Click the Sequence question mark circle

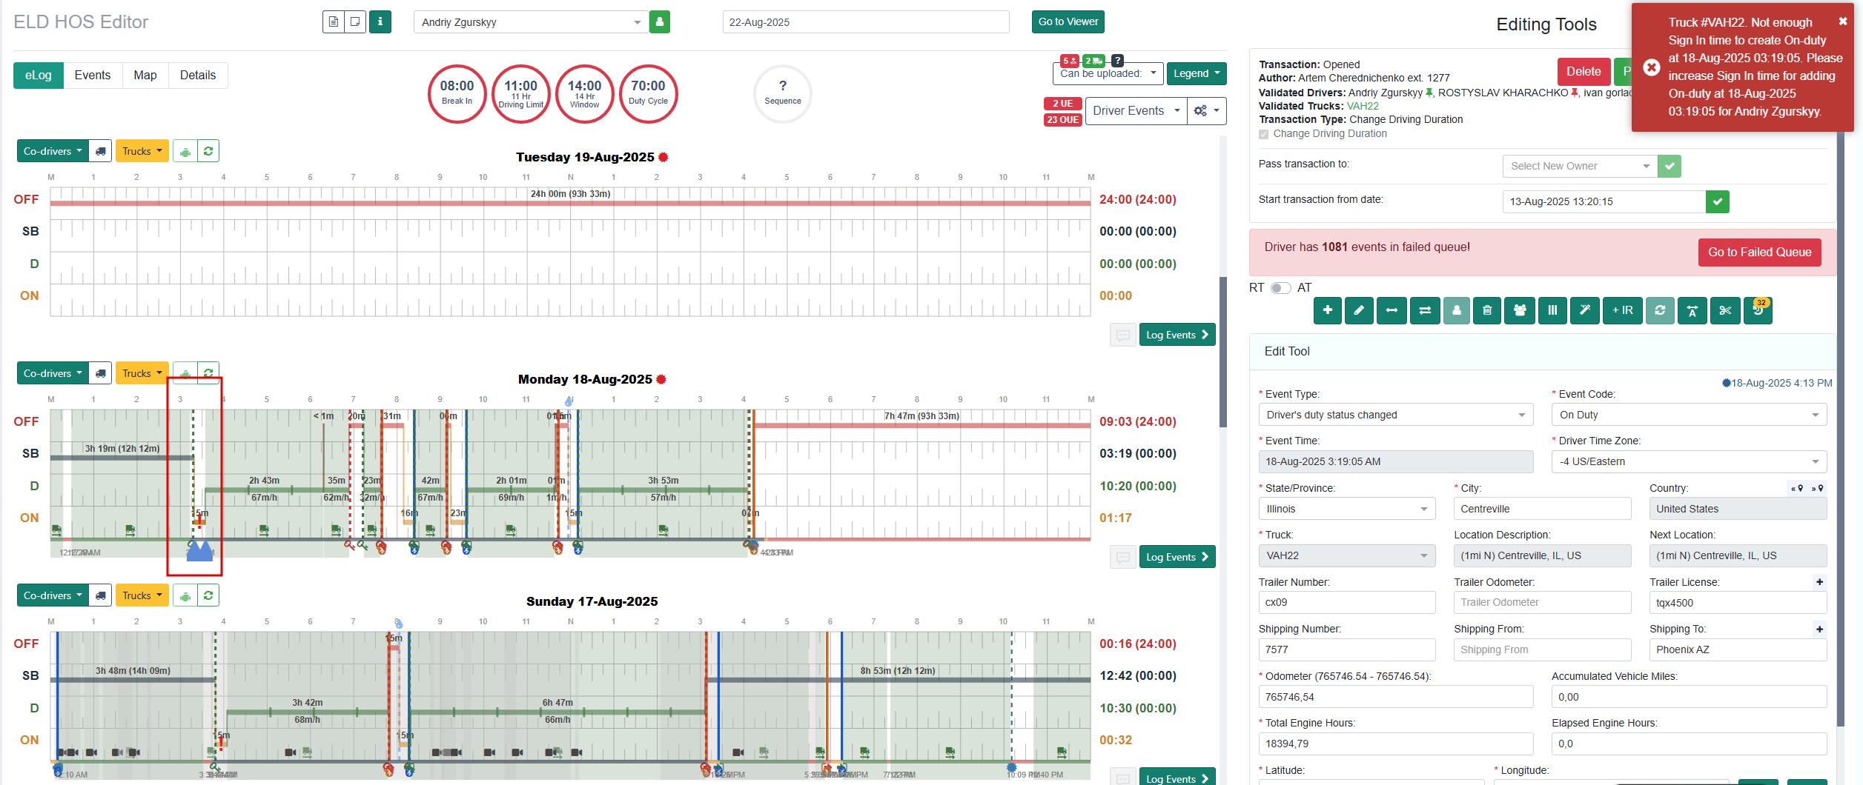(x=782, y=93)
